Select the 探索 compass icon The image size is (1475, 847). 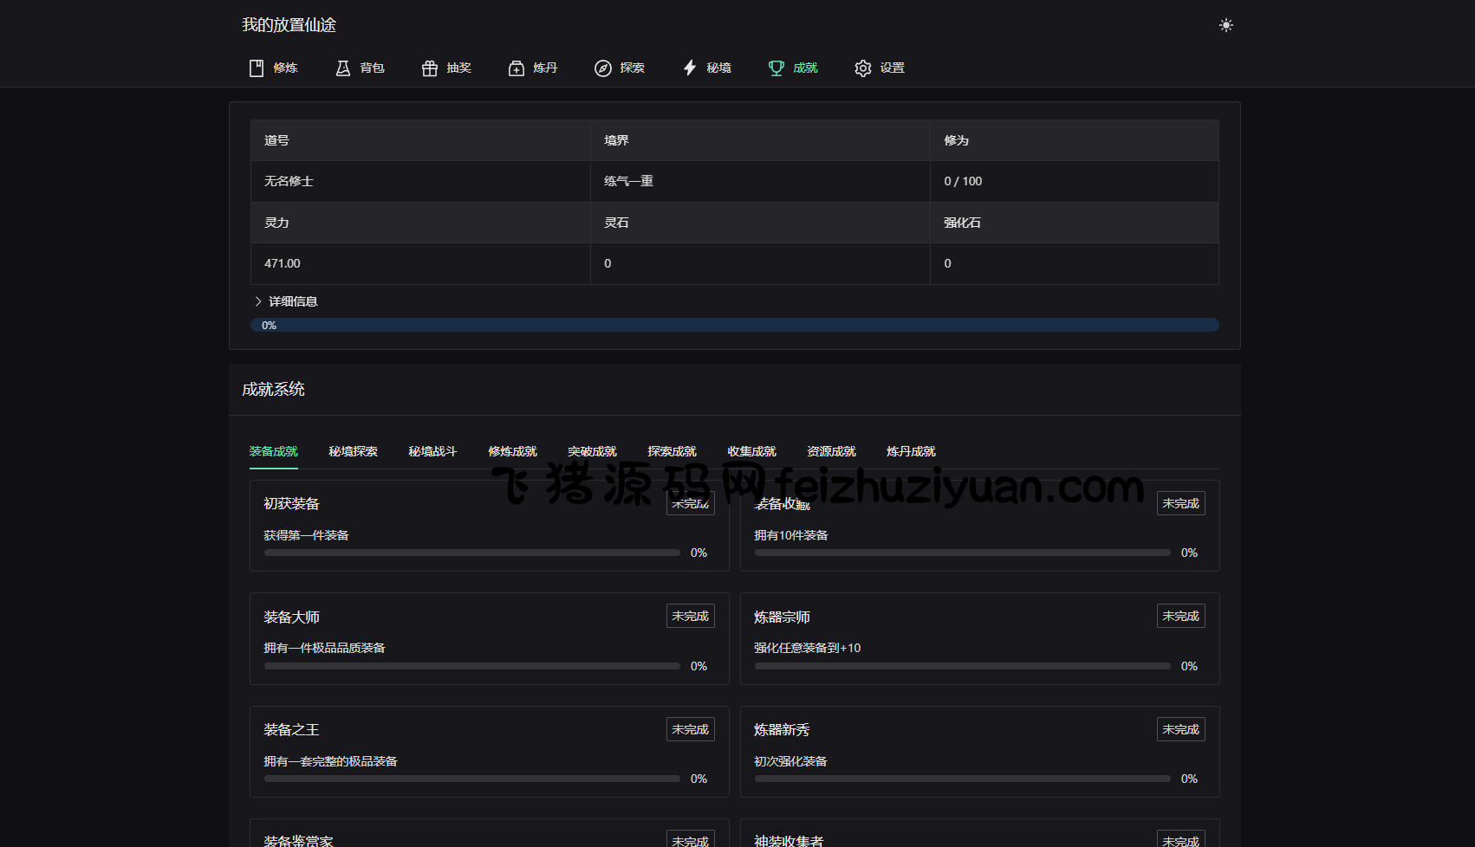pyautogui.click(x=603, y=68)
